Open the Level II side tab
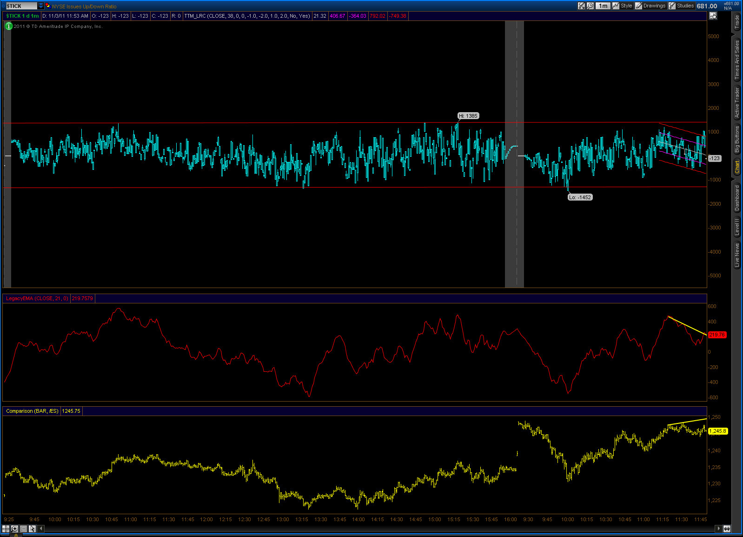The width and height of the screenshot is (743, 537). [x=737, y=227]
